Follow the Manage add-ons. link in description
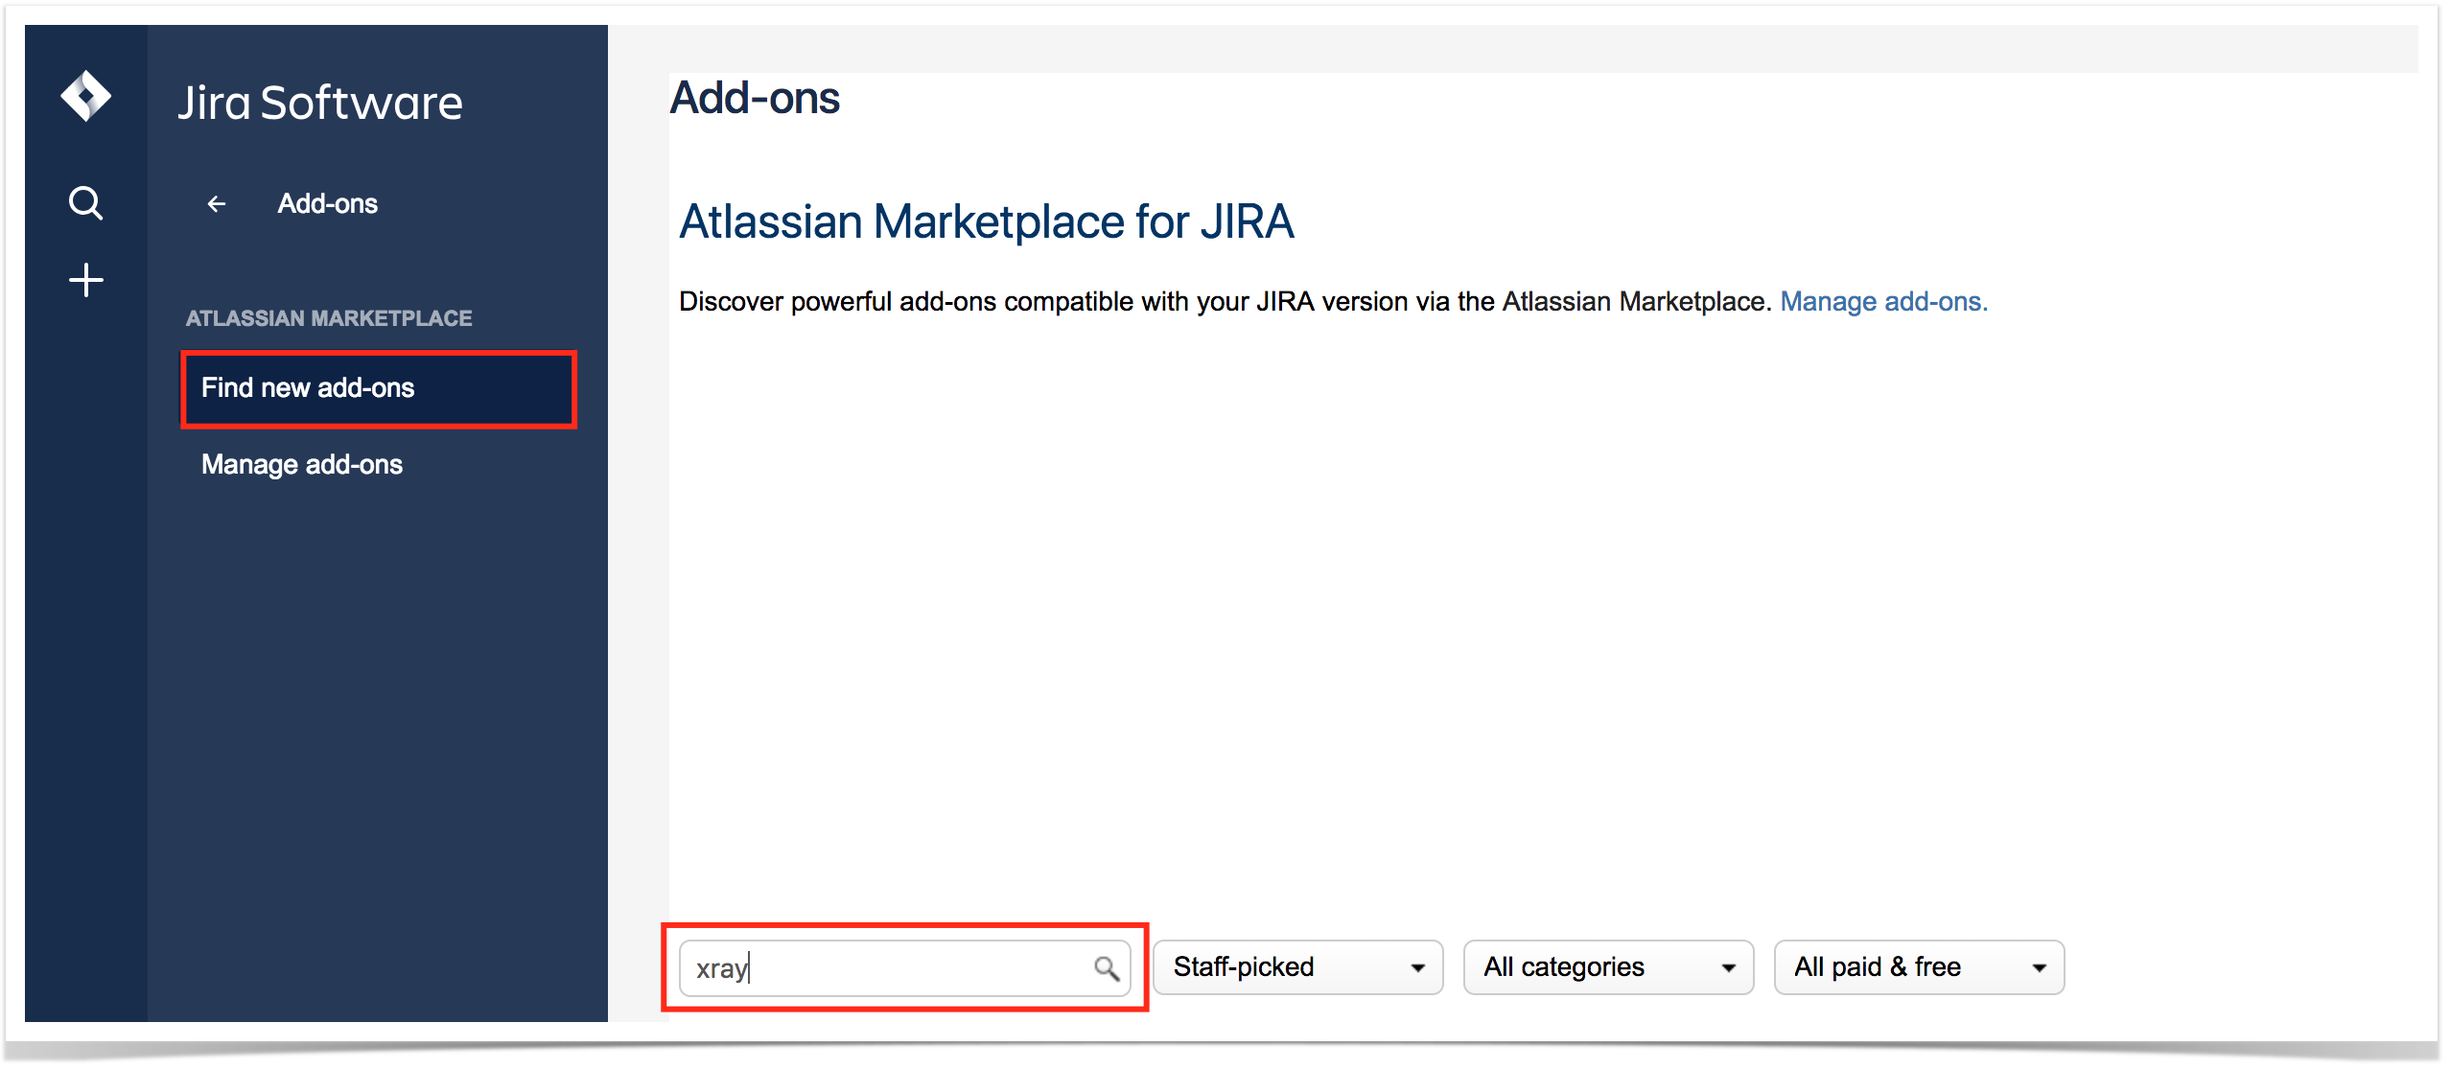This screenshot has height=1069, width=2451. pyautogui.click(x=1883, y=302)
